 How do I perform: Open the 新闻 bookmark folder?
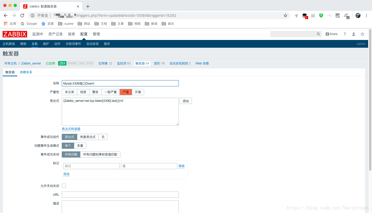(151, 23)
